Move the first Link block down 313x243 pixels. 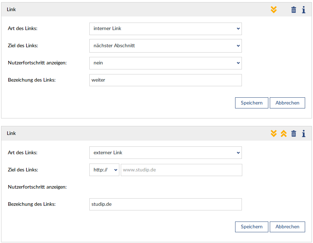[x=274, y=10]
